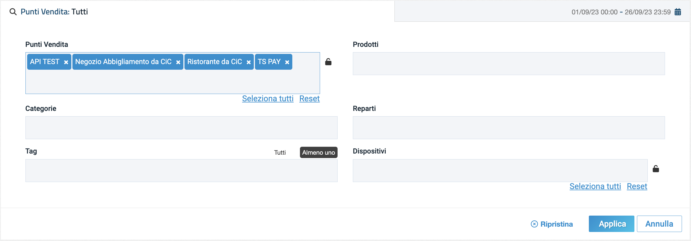Select the Almeno uno tag mode
Viewport: 691px width, 241px height.
click(318, 153)
